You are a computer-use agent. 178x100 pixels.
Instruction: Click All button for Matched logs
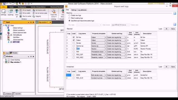(x=166, y=29)
